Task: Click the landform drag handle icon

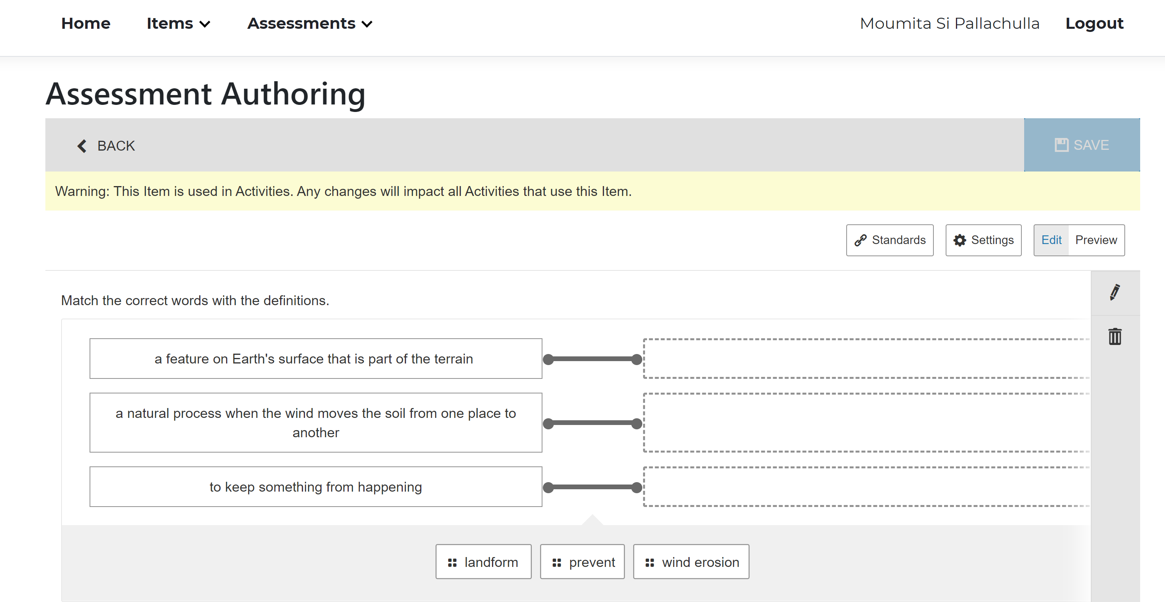Action: pyautogui.click(x=452, y=563)
